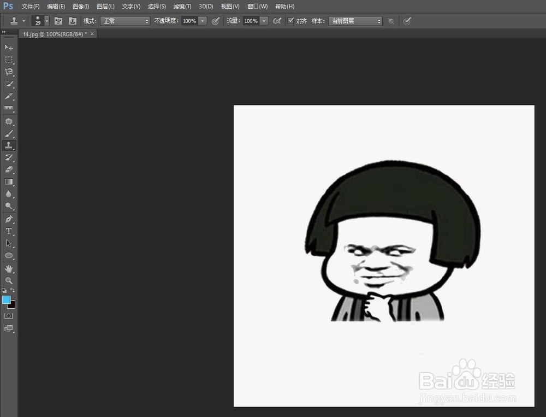
Task: Swap foreground and background colors
Action: pyautogui.click(x=13, y=290)
